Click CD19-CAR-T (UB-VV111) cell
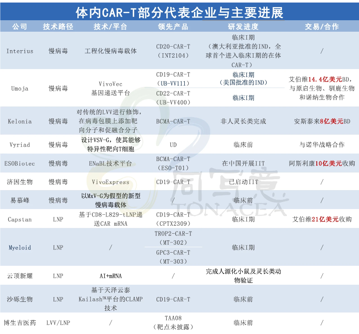This screenshot has width=359, height=334. (173, 79)
